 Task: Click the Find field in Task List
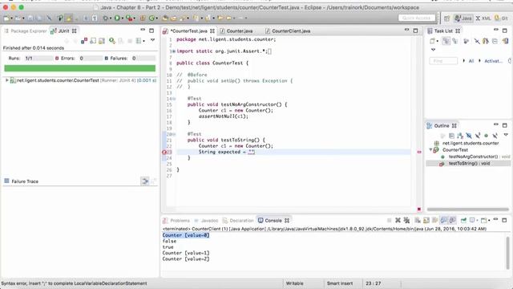[x=443, y=61]
